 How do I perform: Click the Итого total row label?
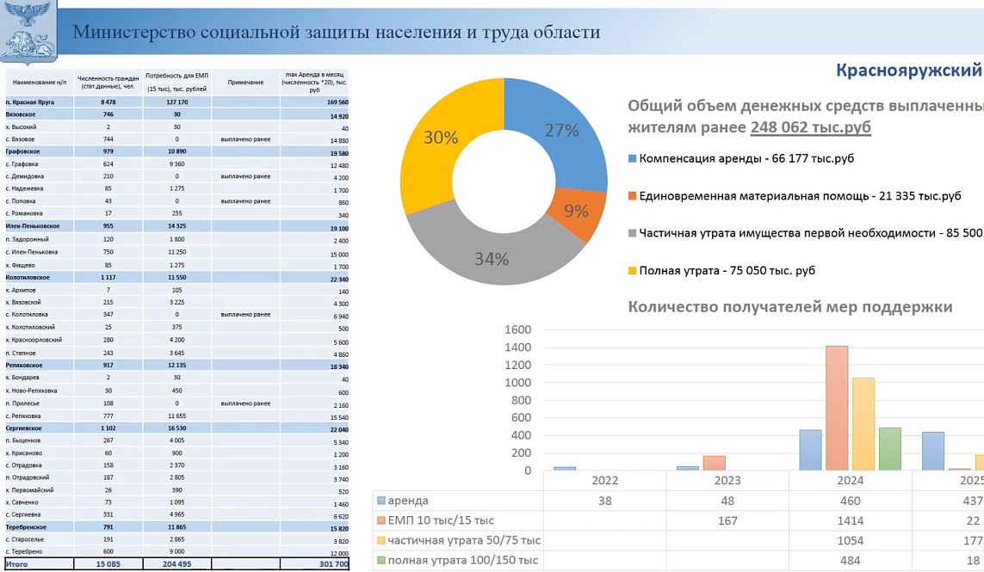(17, 564)
